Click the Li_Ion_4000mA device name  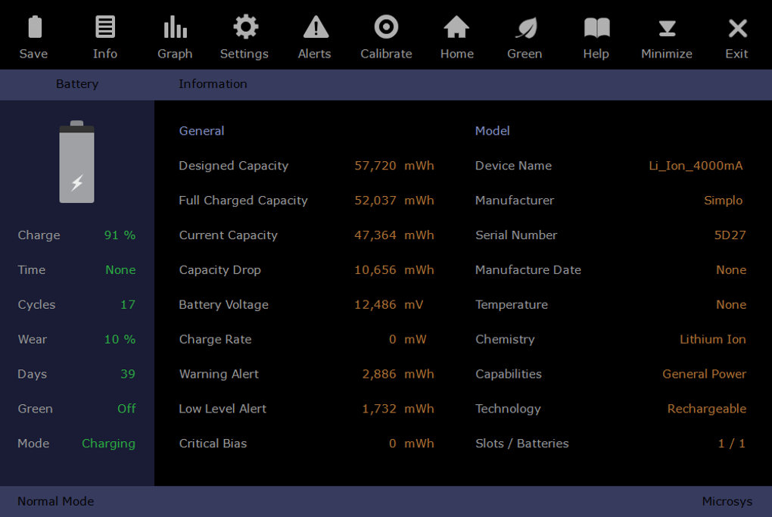695,165
